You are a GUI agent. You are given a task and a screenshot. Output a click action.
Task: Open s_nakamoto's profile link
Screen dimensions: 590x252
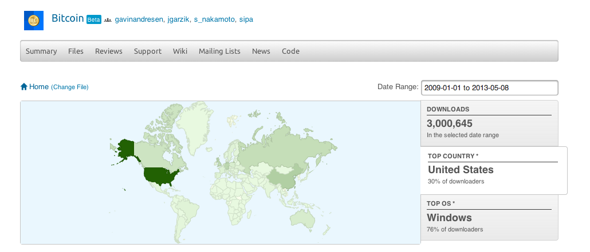pyautogui.click(x=215, y=19)
